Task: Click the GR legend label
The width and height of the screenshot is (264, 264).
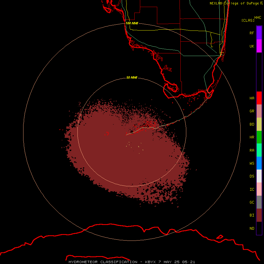Action: tap(252, 111)
